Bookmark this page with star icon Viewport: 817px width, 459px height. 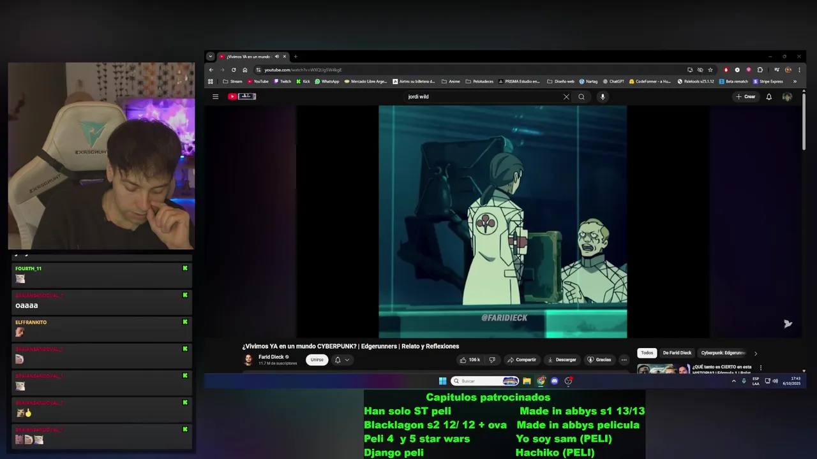pos(710,69)
